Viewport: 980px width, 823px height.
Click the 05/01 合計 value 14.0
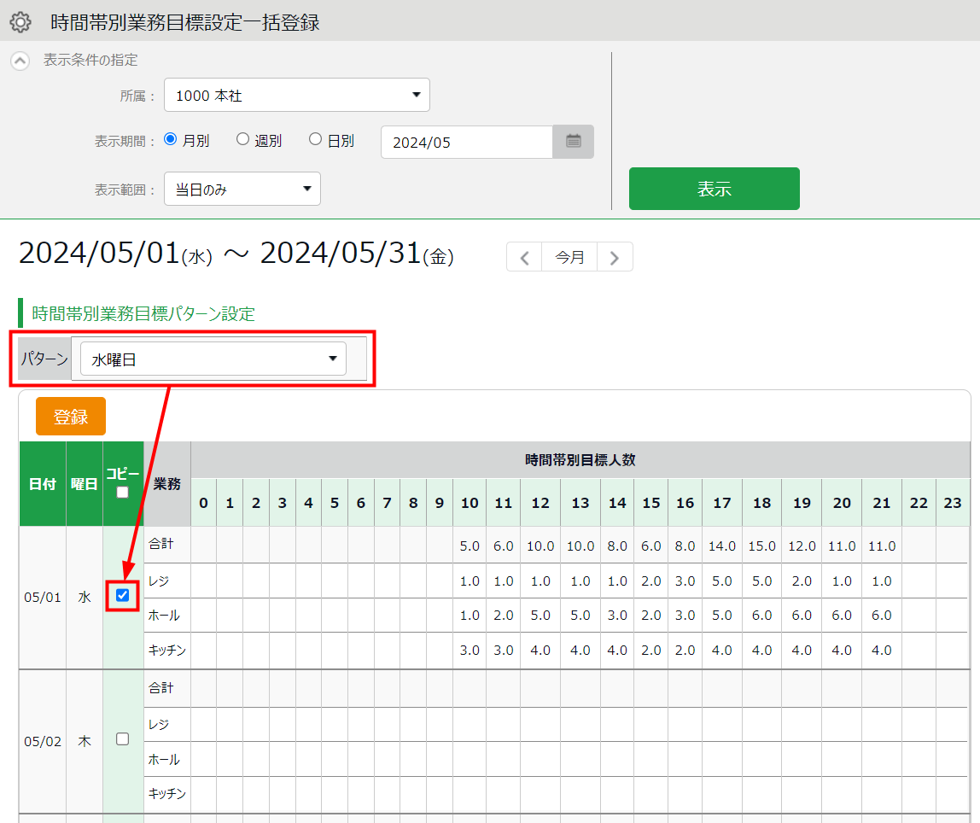coord(722,546)
